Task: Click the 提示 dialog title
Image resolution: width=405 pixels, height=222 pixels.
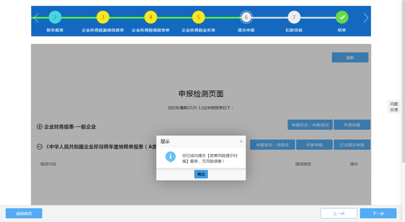Action: point(165,141)
